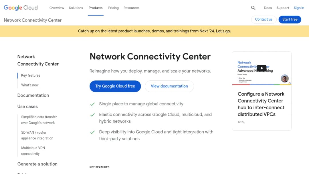Click the checkmark beside 'Elastic connectivity' line
Screen dimensions: 309x174
point(92,115)
